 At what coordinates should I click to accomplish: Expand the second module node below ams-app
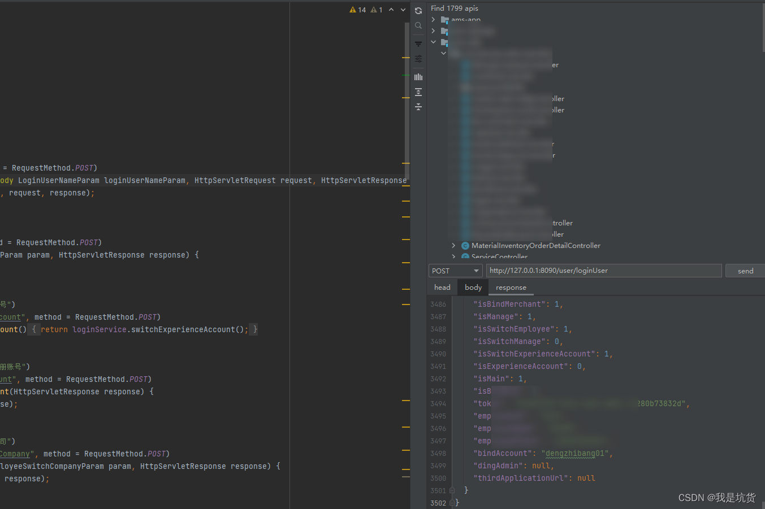[434, 31]
